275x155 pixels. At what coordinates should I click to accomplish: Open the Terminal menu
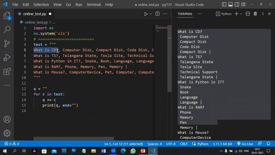(x=94, y=5)
